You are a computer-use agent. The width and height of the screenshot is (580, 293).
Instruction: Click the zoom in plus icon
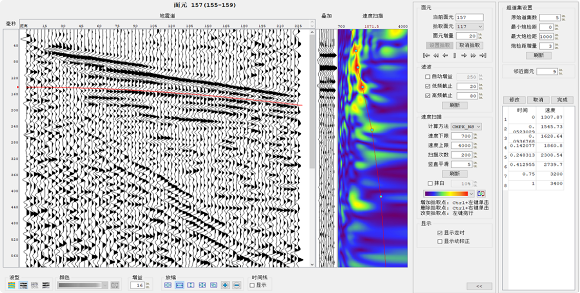point(225,285)
